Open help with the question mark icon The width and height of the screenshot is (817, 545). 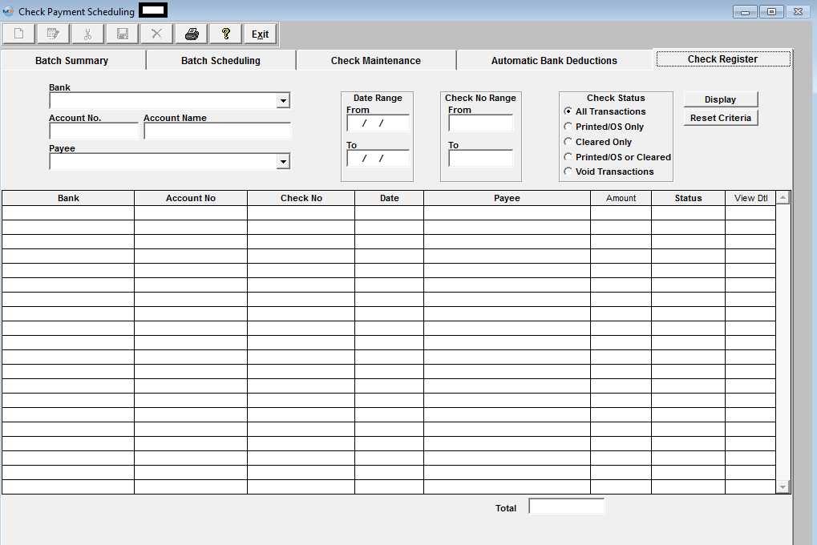226,34
